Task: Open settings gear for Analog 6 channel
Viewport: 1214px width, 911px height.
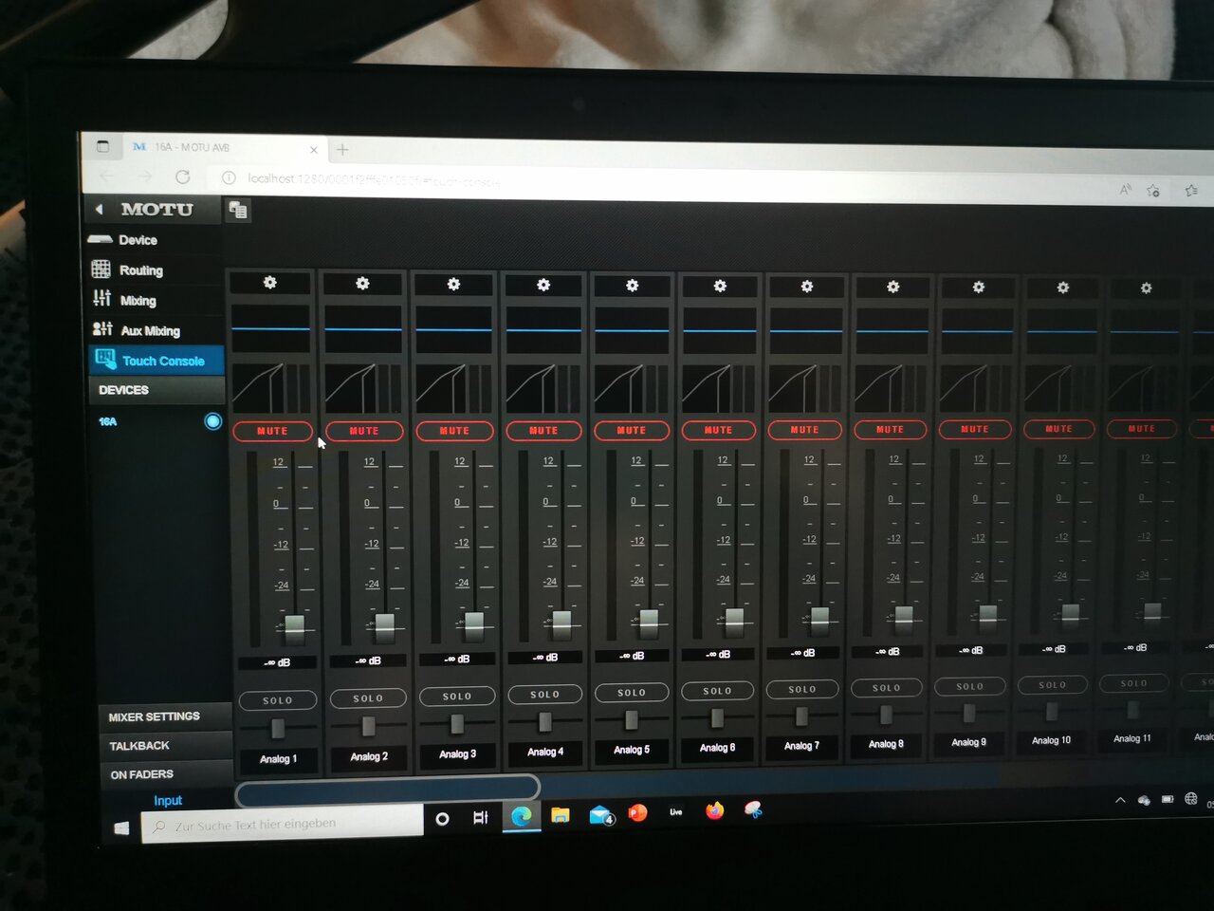Action: [720, 286]
